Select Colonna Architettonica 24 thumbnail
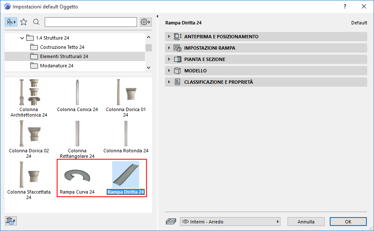 coord(29,92)
